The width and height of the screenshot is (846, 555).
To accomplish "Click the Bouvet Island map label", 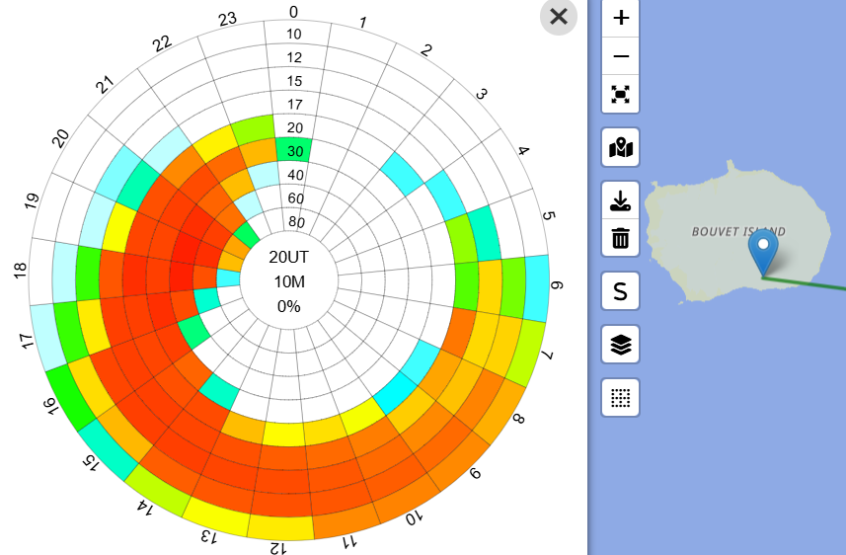I will tap(738, 231).
